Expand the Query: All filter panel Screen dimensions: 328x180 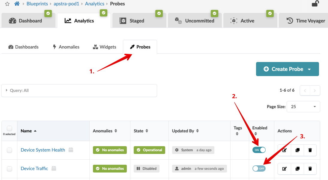pyautogui.click(x=7, y=90)
